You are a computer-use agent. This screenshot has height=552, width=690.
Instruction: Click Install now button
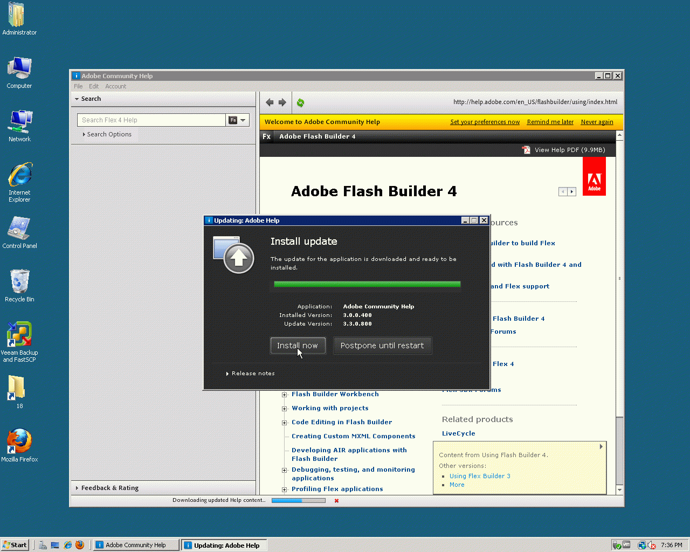tap(298, 346)
